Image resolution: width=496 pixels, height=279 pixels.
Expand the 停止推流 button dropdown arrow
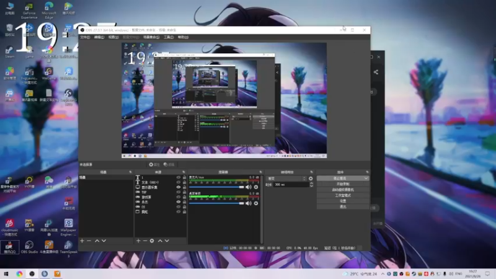pyautogui.click(x=366, y=178)
